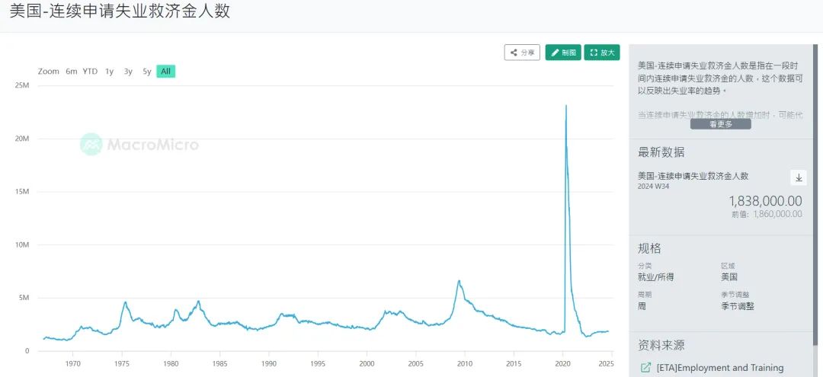Click the download arrow icon beside latest data
The height and width of the screenshot is (377, 823).
pos(799,177)
